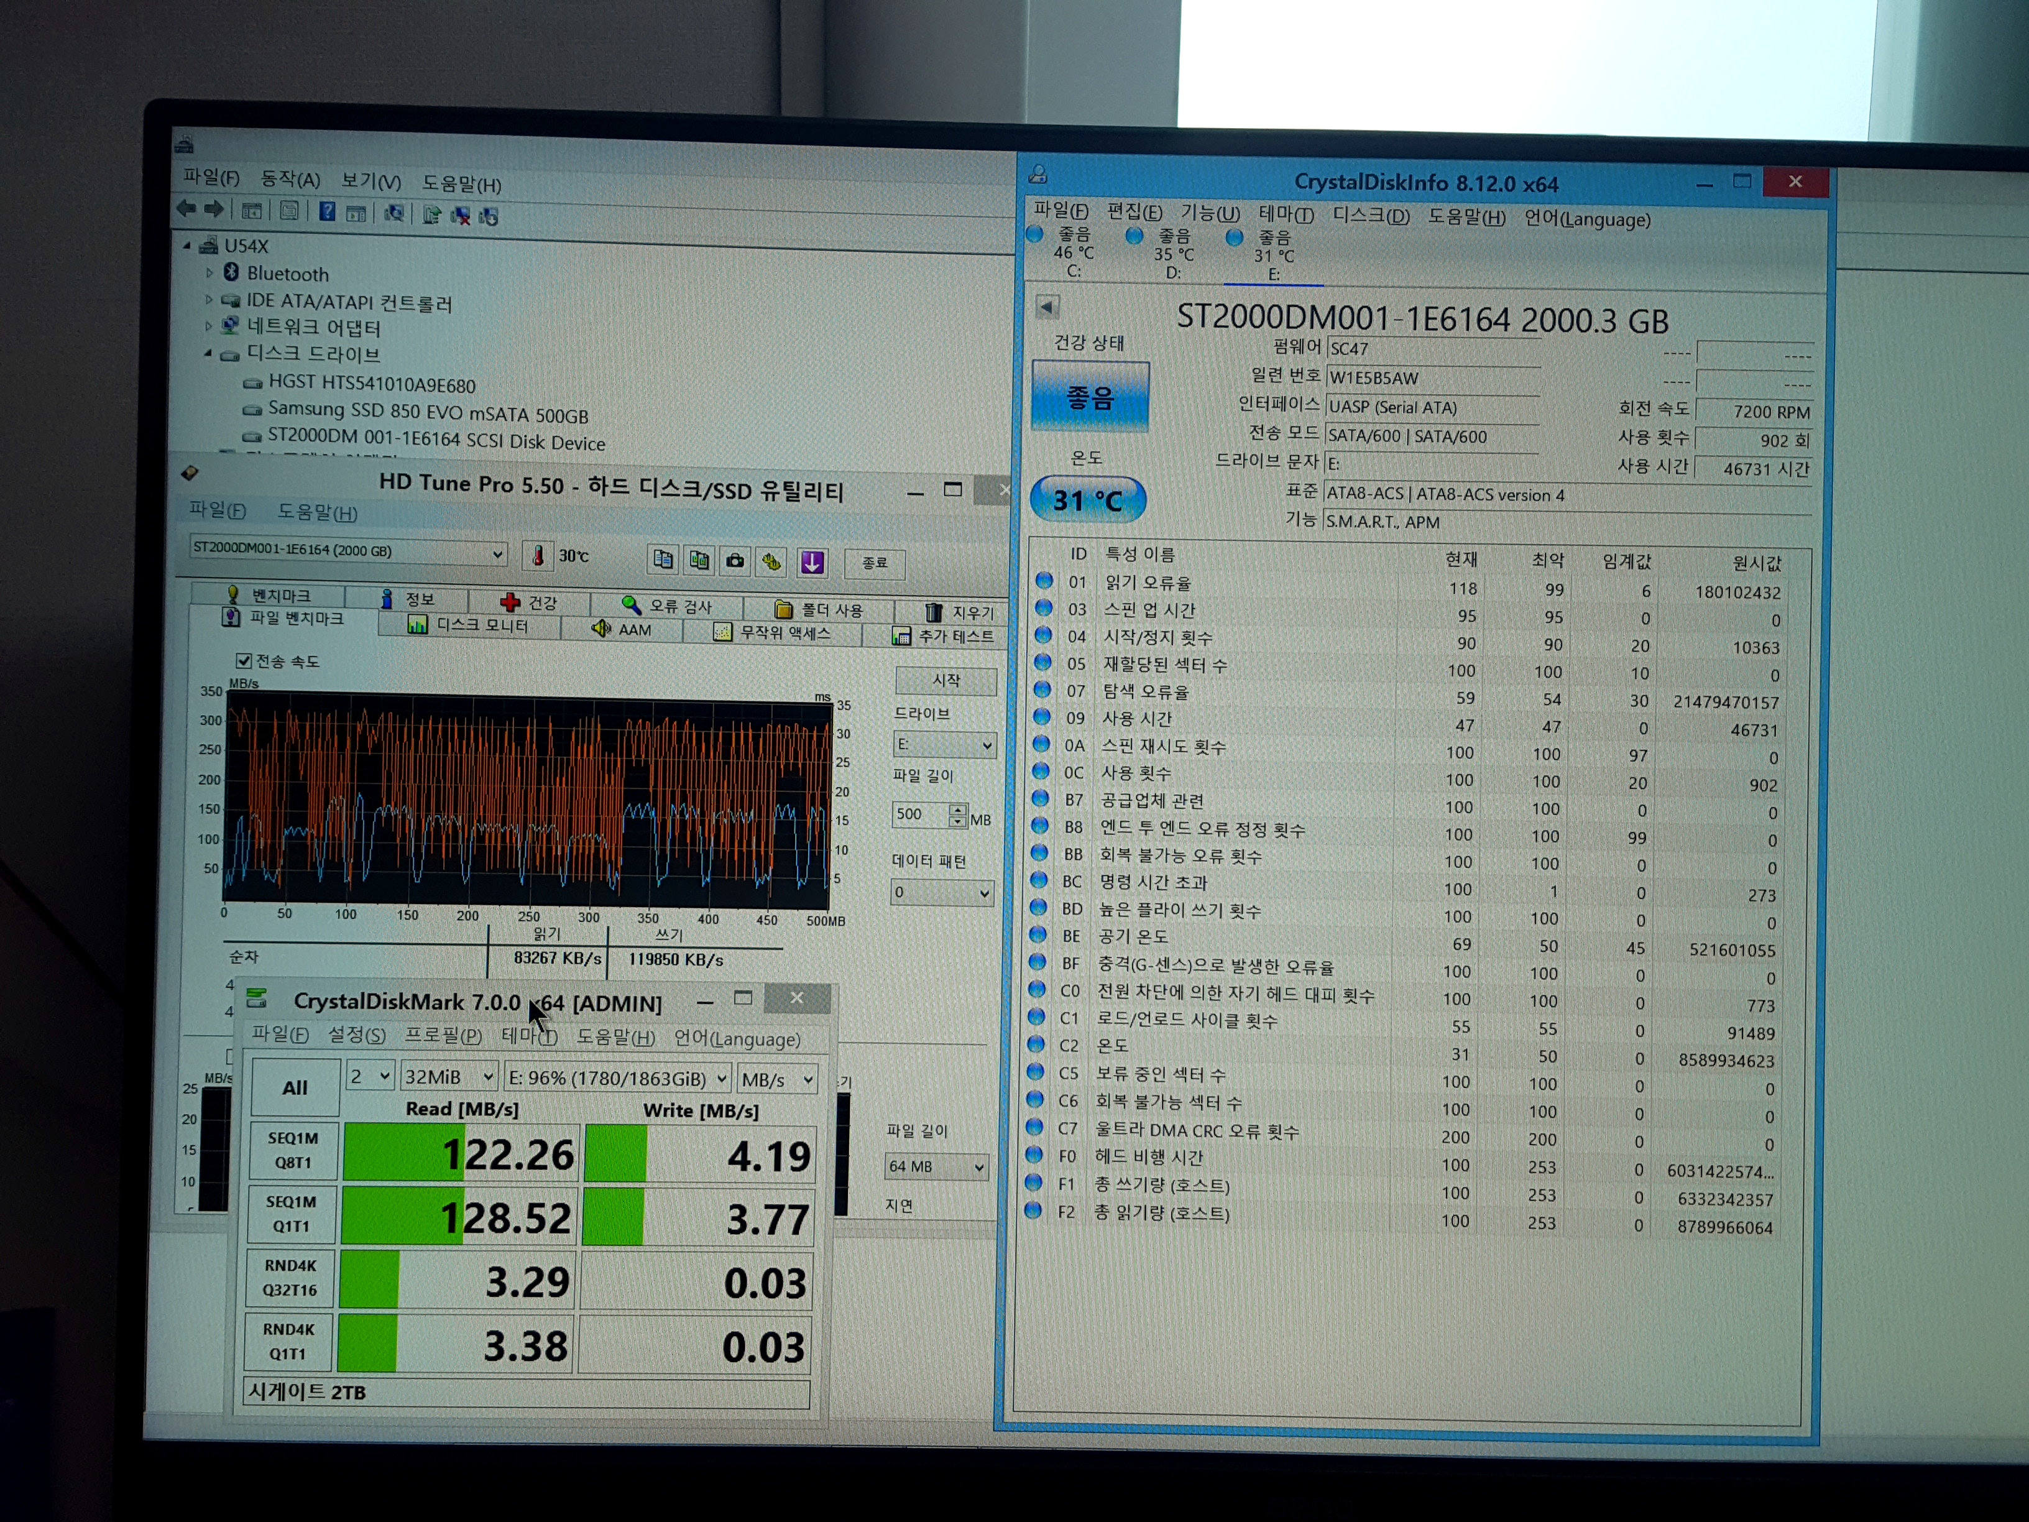This screenshot has width=2029, height=1522.
Task: Click the CrystalDiskInfo title bar app icon
Action: 1038,173
